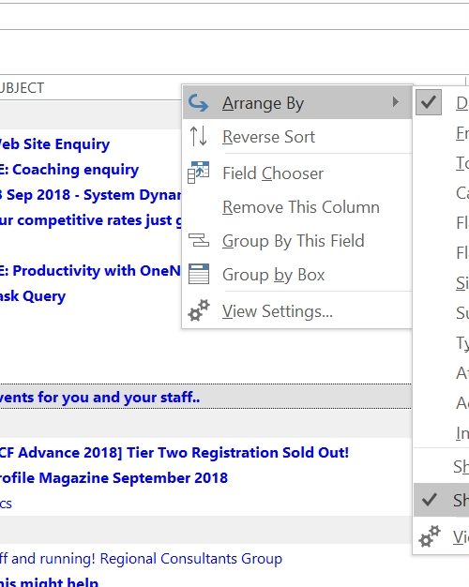Viewport: 469px width, 587px height.
Task: Click the Field Chooser icon
Action: click(x=198, y=173)
